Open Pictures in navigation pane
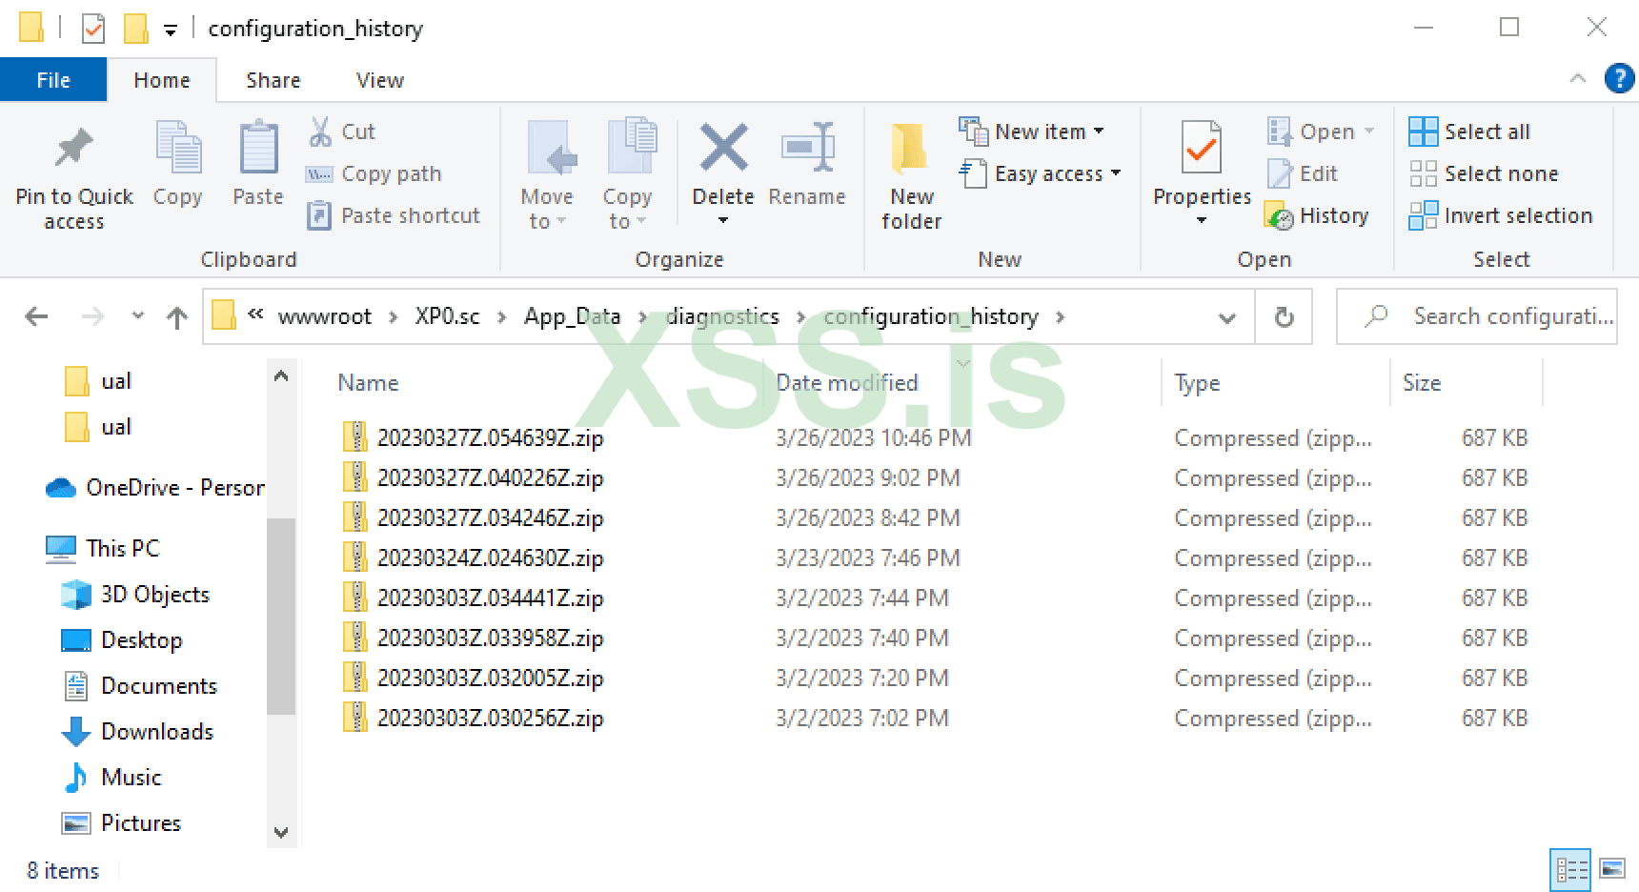This screenshot has width=1639, height=892. point(121,822)
